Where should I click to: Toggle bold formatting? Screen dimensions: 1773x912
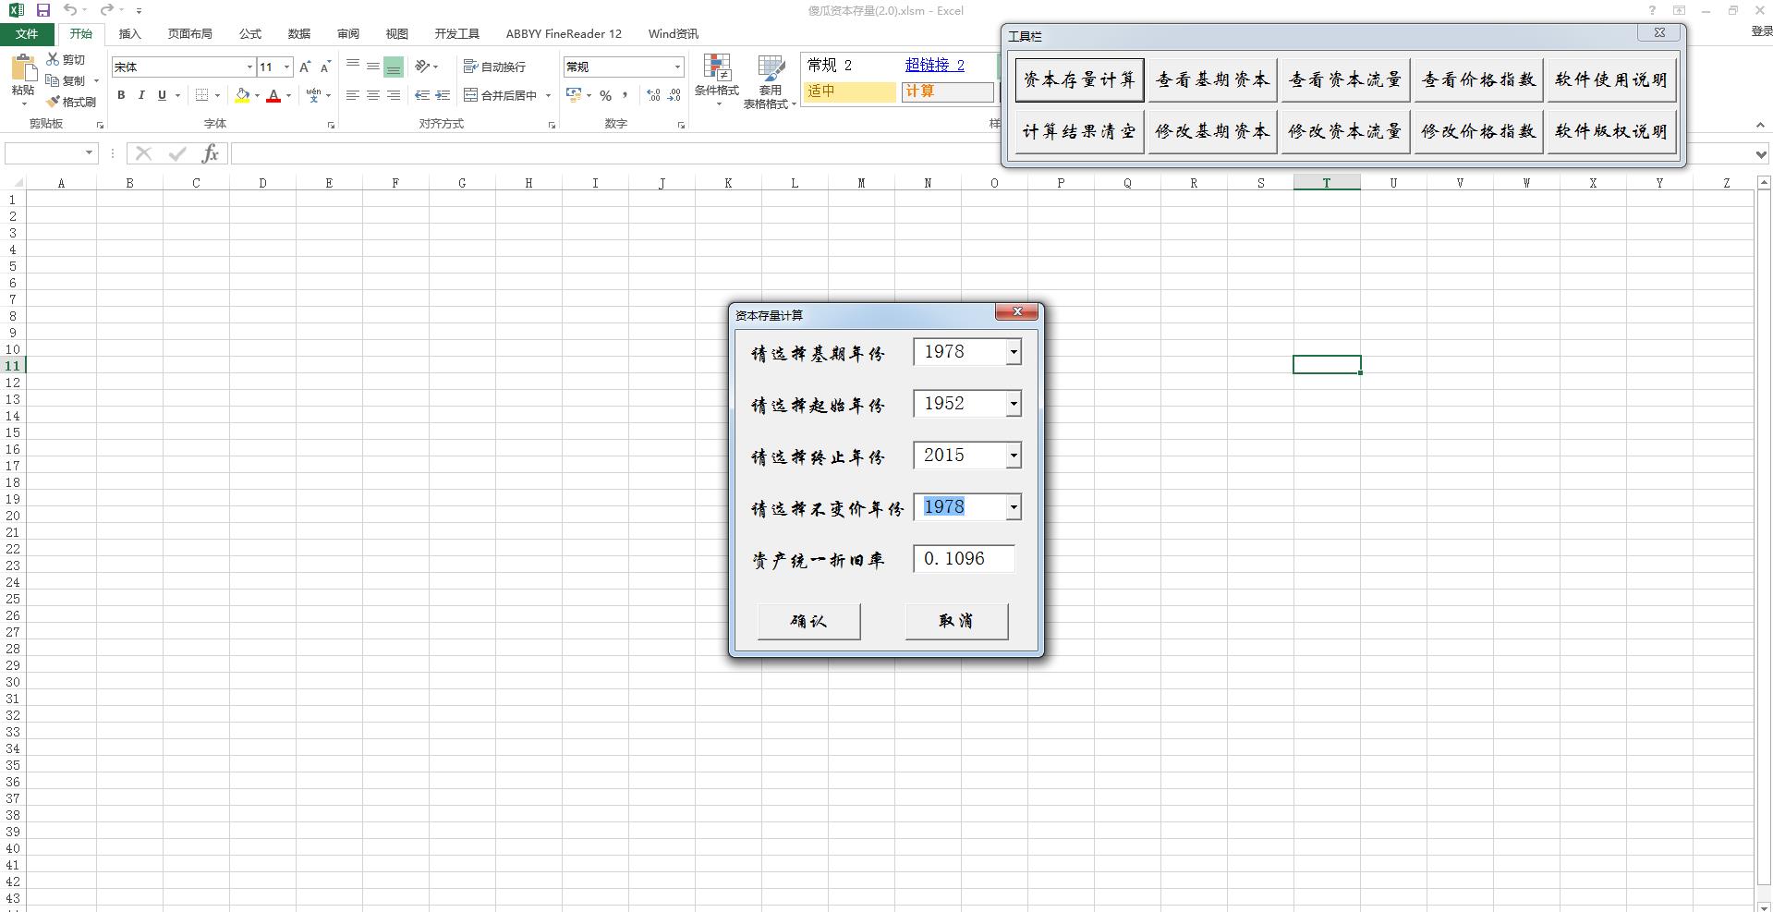121,95
